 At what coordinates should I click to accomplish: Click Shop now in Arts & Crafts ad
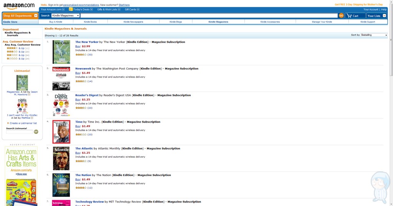(22, 174)
